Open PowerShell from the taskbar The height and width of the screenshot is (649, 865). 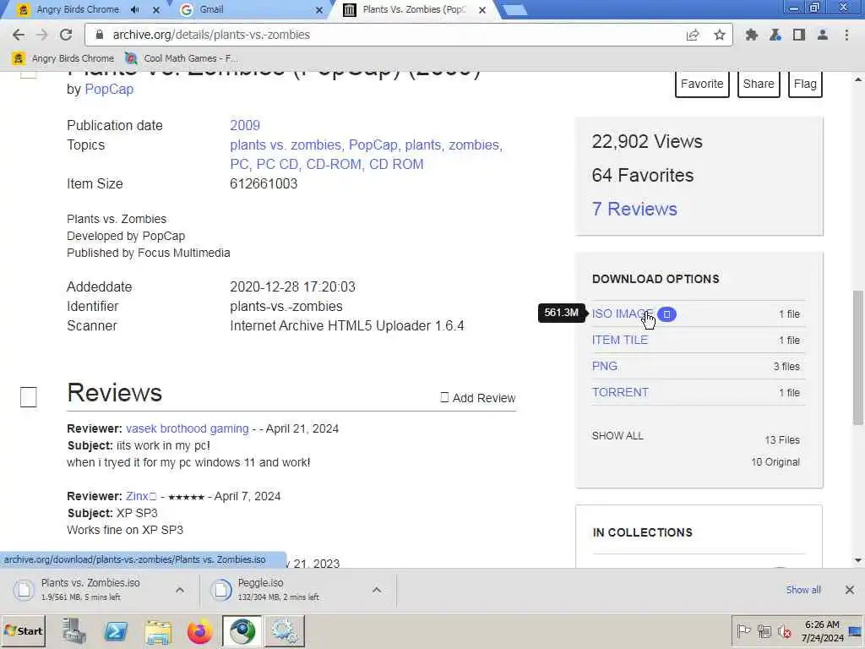(115, 631)
